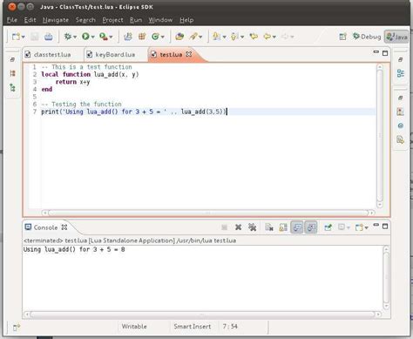This screenshot has height=339, width=413.
Task: Click the Problems view icon in right trim
Action: coord(401,112)
